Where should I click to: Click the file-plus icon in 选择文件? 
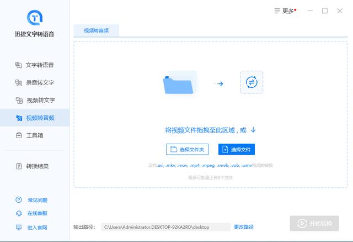(225, 149)
